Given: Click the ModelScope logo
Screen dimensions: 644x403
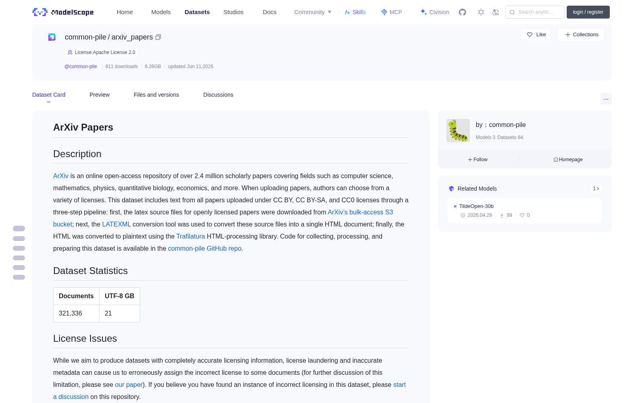Looking at the screenshot, I should (63, 12).
